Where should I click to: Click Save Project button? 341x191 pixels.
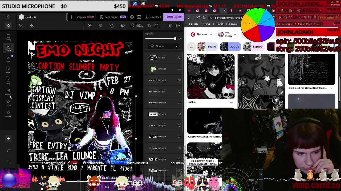(113, 17)
